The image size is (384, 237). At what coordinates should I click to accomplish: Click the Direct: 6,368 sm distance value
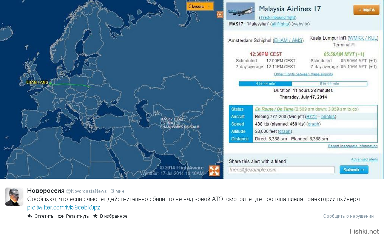click(x=271, y=139)
